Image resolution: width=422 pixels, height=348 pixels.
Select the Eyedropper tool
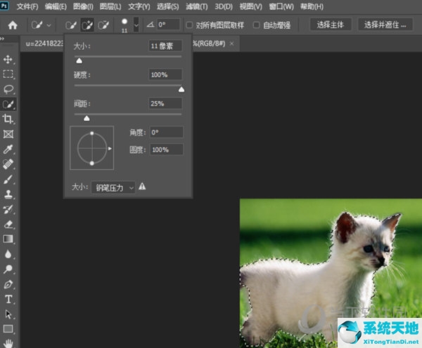pyautogui.click(x=9, y=149)
